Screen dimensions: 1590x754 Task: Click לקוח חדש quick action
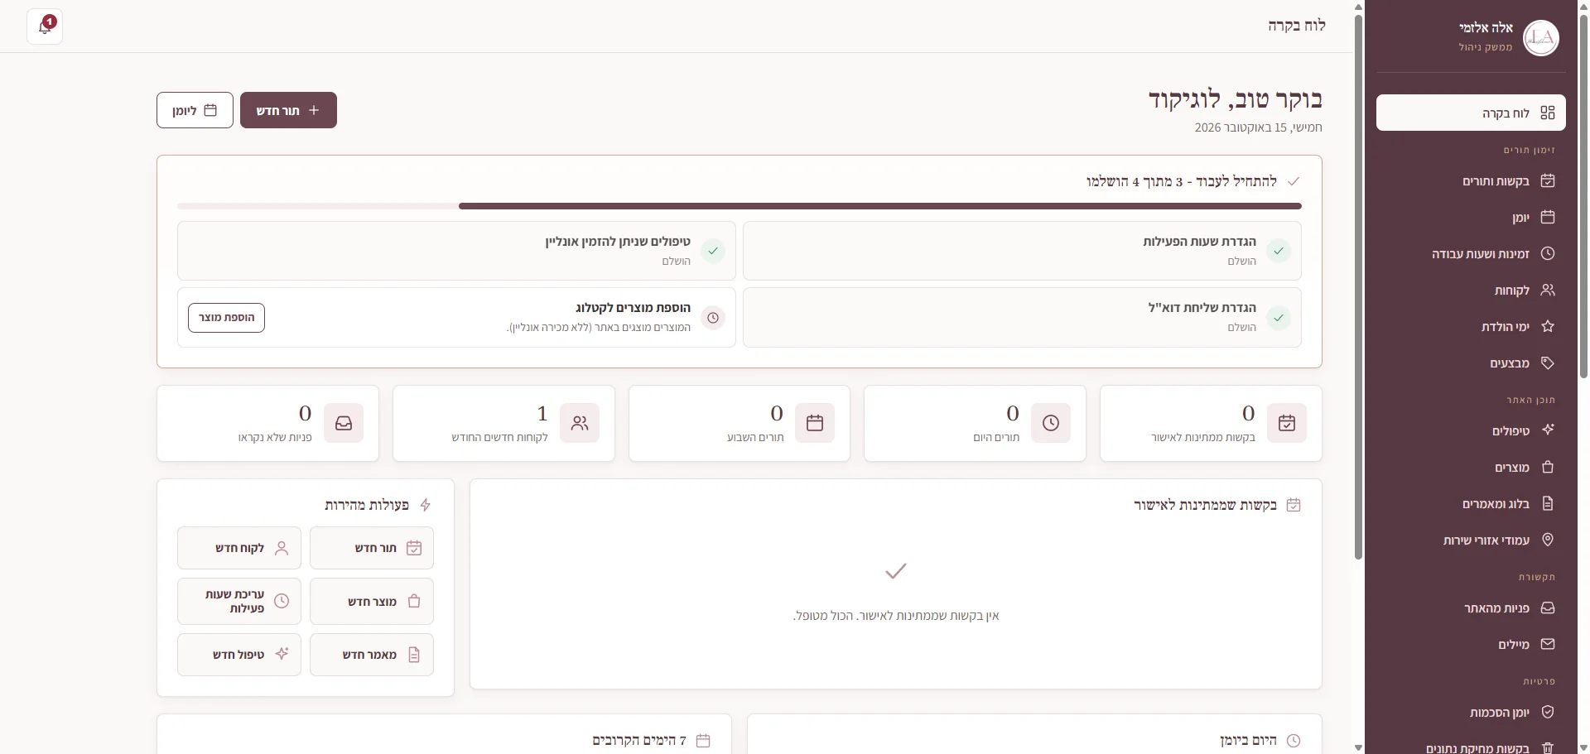coord(239,548)
